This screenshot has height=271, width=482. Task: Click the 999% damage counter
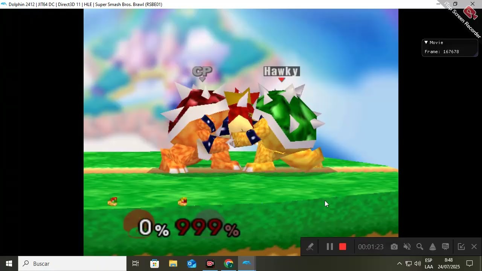207,228
